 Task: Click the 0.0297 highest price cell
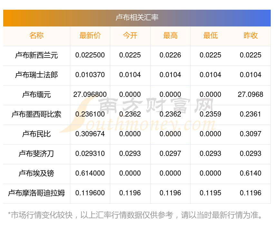pyautogui.click(x=170, y=154)
